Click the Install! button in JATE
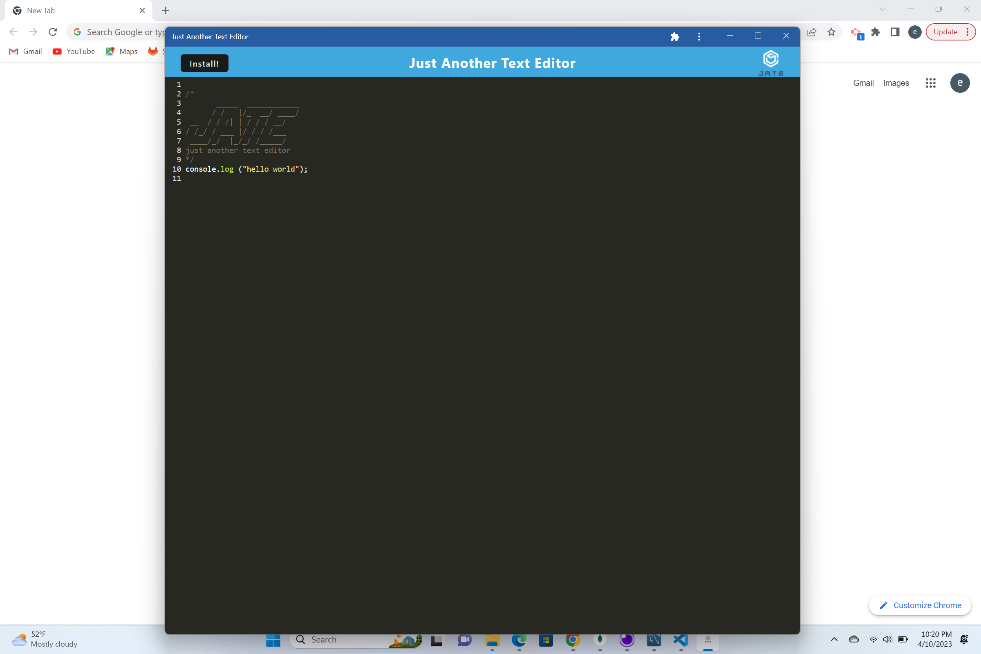 tap(204, 63)
